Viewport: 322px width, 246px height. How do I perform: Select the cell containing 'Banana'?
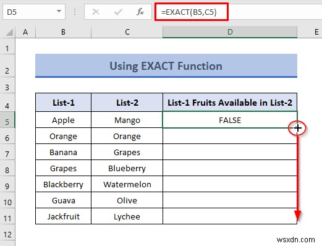point(63,152)
